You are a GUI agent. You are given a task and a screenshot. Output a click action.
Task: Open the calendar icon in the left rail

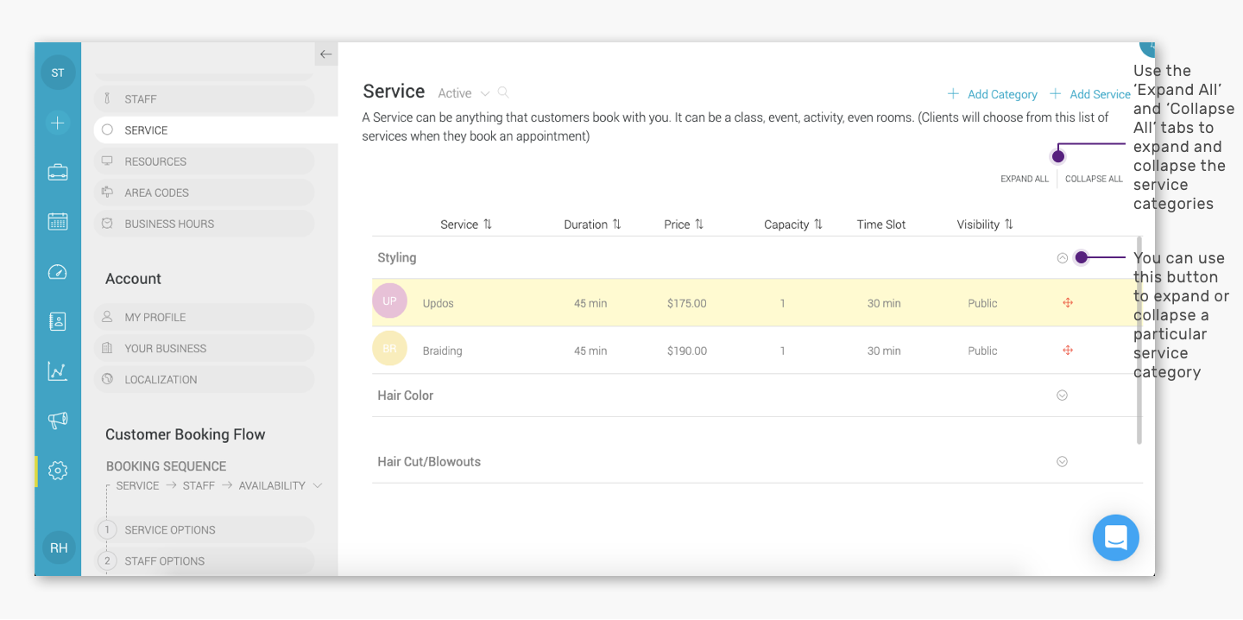[x=58, y=221]
